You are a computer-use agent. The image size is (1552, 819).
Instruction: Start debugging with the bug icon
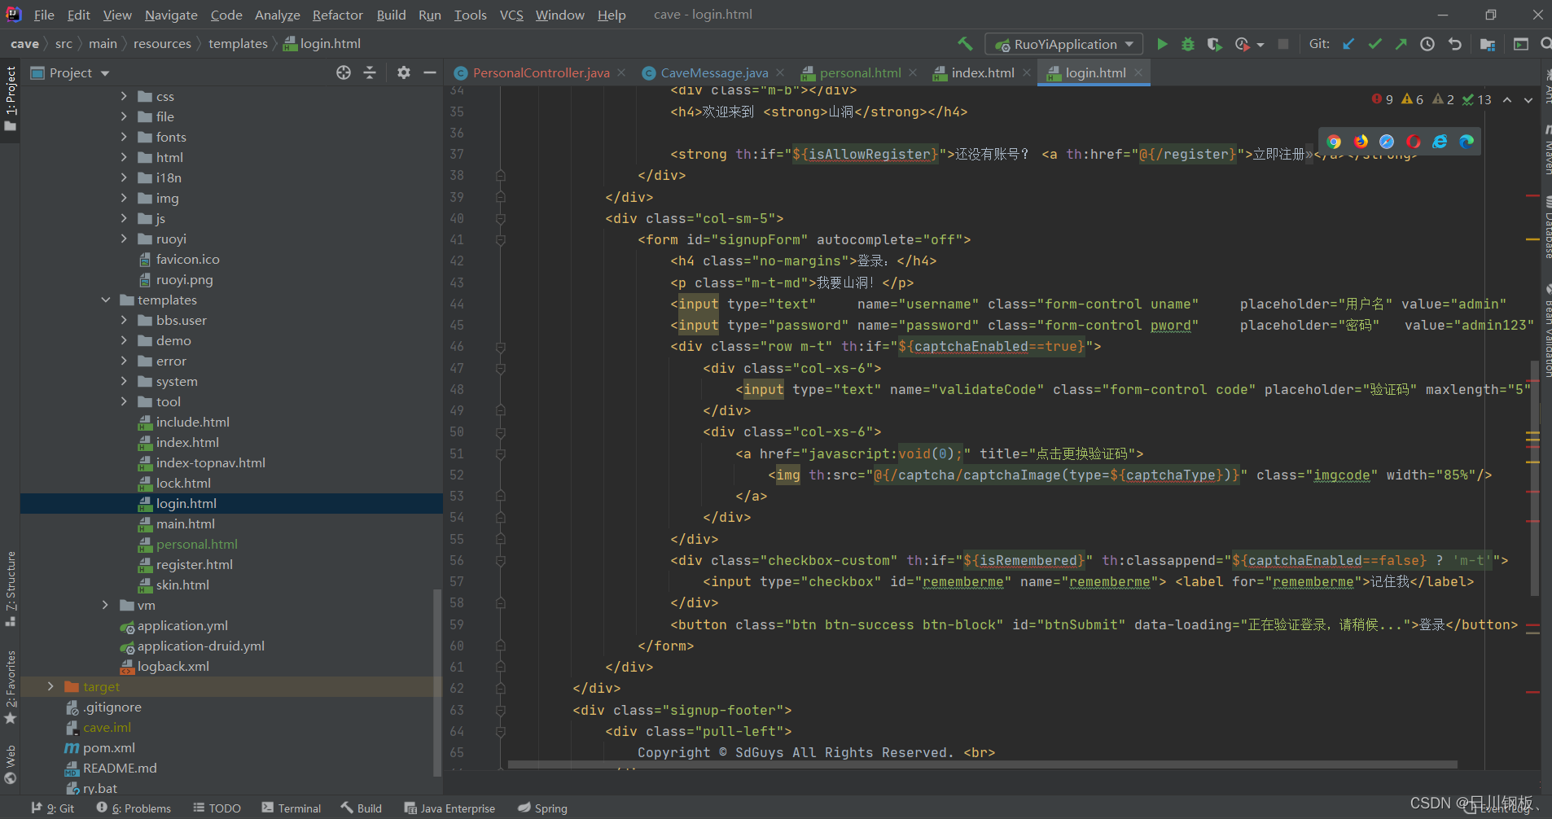click(1188, 44)
